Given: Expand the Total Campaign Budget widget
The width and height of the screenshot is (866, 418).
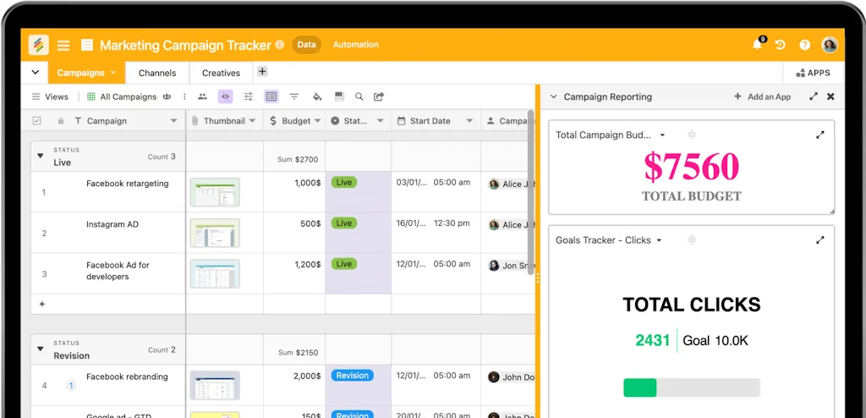Looking at the screenshot, I should point(820,135).
